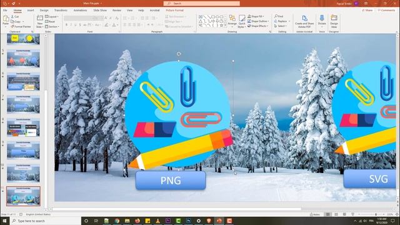Expand the Select dropdown in Editing
Screen dimensions: 400x225
click(281, 26)
